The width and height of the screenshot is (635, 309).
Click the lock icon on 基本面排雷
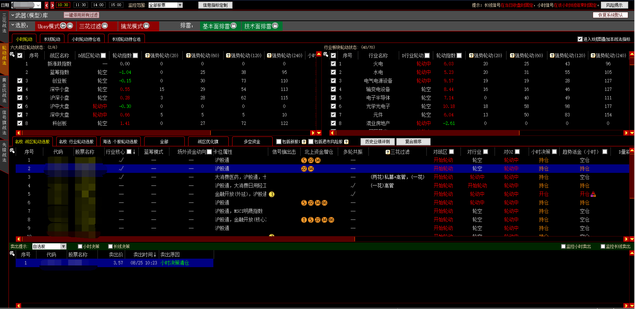(233, 26)
